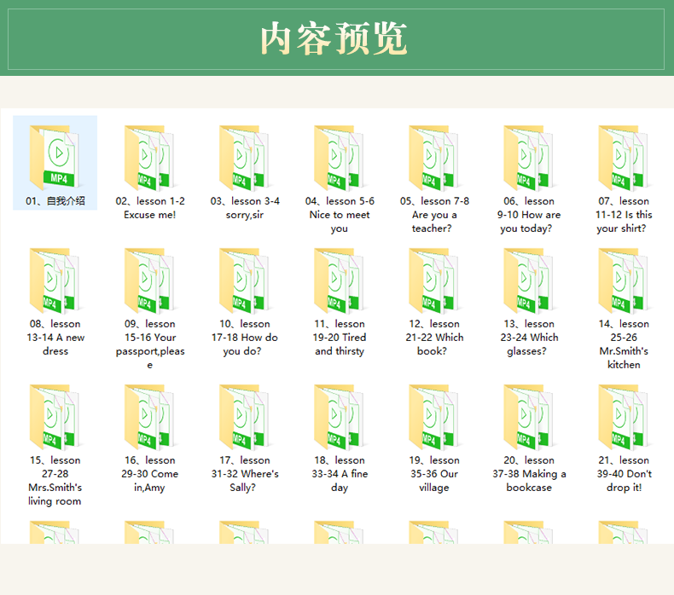Click folder icon 04 Nice to meet you
Viewport: 674px width, 595px height.
coord(340,158)
